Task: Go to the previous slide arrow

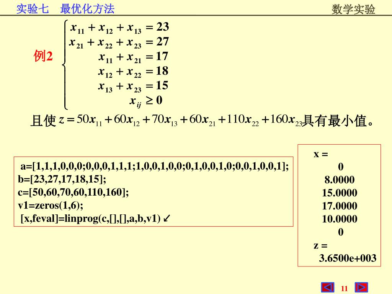Action: [x=328, y=287]
